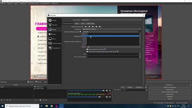Click Отмена to cancel settings

tap(130, 87)
